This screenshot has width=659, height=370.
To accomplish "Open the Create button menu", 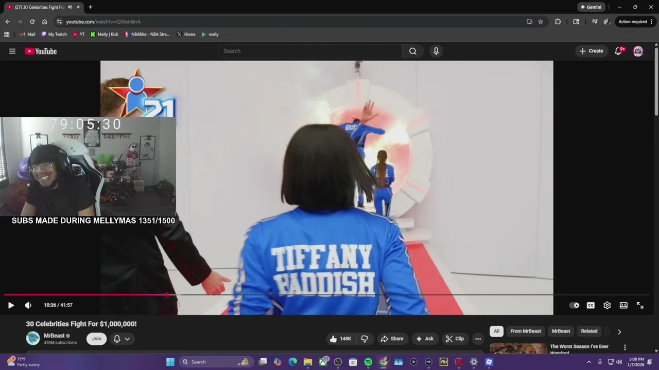I will click(591, 51).
